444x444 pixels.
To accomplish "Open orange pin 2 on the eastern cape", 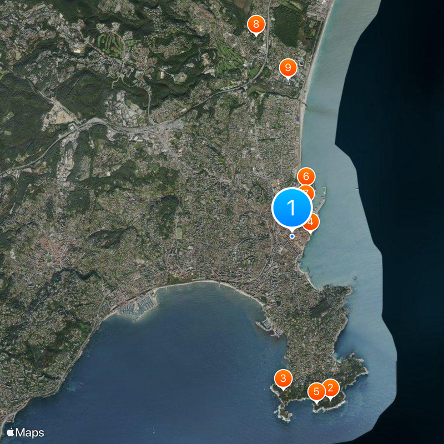I will click(330, 389).
